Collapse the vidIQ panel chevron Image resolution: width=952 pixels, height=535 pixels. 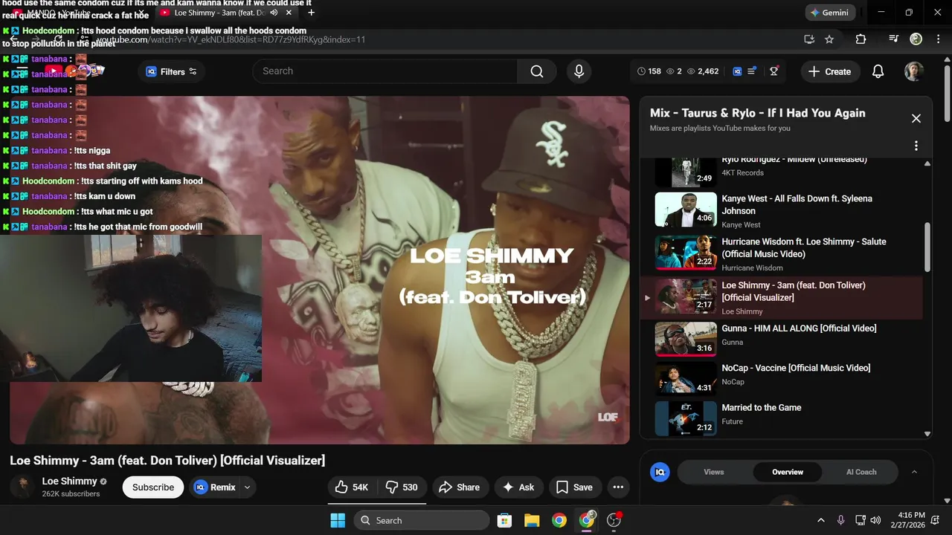click(x=914, y=472)
